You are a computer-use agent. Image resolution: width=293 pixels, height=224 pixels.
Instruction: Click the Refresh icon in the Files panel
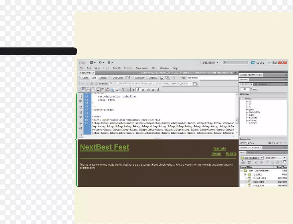click(x=248, y=162)
